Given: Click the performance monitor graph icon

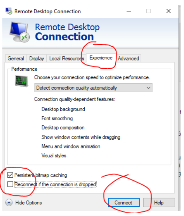Looking at the screenshot, I should 21,81.
